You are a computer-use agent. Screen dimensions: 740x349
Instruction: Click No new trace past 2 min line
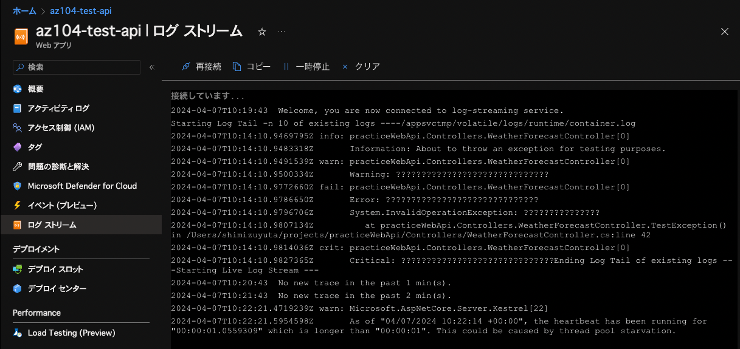point(311,296)
